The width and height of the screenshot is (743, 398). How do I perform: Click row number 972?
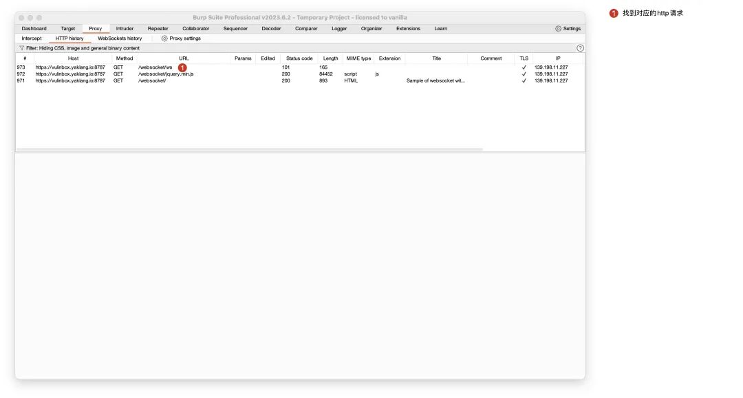21,74
